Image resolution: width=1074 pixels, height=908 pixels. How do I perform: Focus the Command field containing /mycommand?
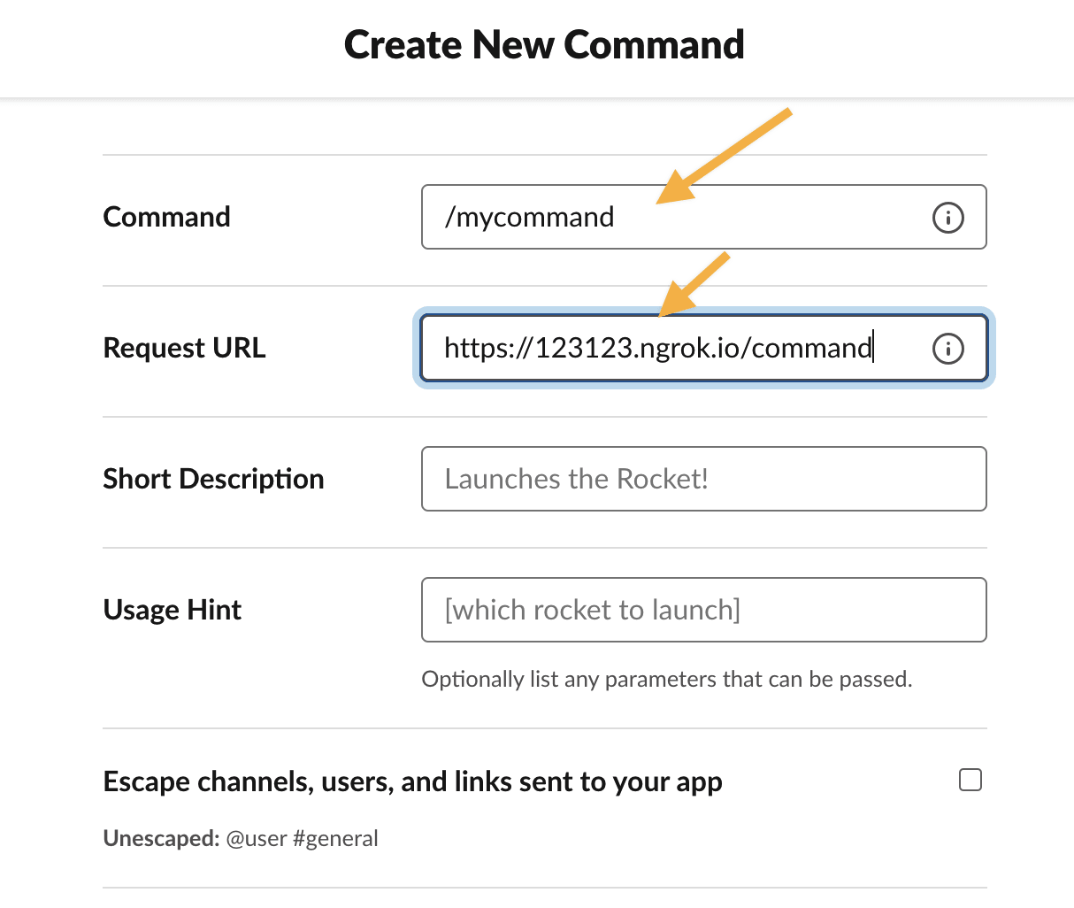click(672, 217)
